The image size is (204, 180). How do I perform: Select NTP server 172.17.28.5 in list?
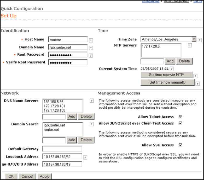tap(151, 46)
